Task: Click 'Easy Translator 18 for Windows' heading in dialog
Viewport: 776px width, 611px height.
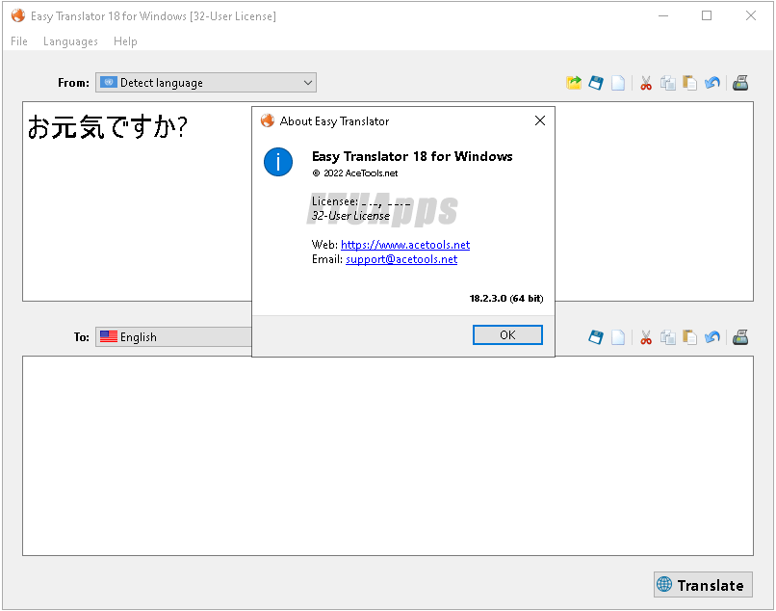Action: click(x=412, y=156)
